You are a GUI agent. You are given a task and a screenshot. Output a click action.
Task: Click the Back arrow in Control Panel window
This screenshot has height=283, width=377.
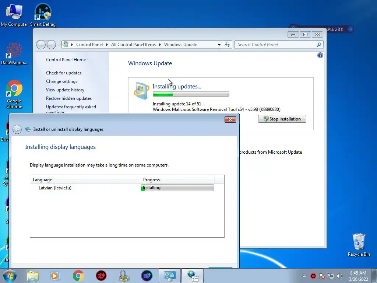pyautogui.click(x=41, y=45)
